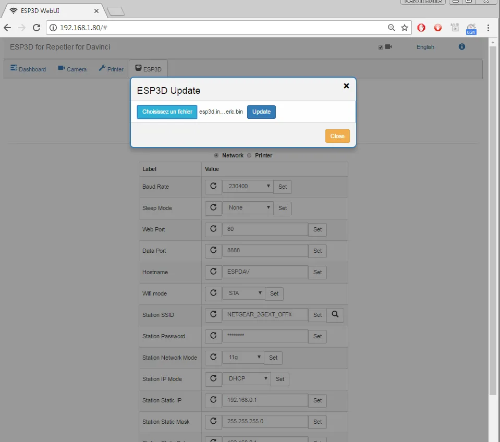
Task: Expand the Wifi mode dropdown
Action: pos(243,293)
